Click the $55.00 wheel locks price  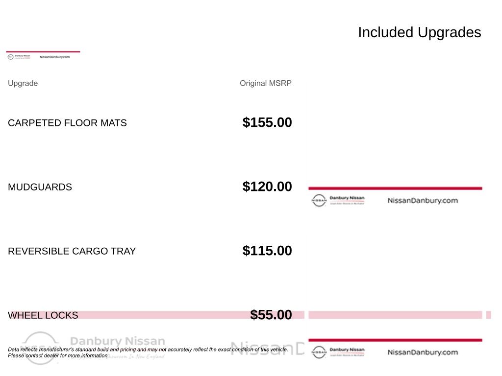click(x=271, y=315)
